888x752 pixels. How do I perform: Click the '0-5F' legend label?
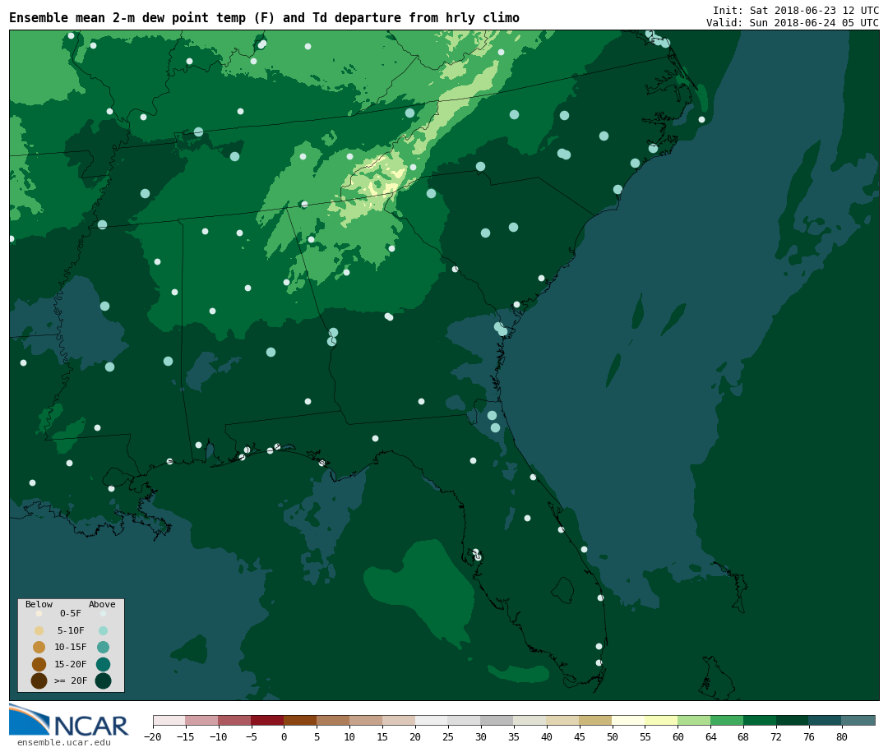71,613
